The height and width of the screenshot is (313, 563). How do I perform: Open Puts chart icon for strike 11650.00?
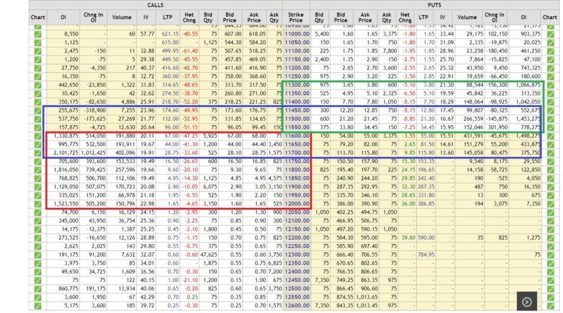(550, 144)
